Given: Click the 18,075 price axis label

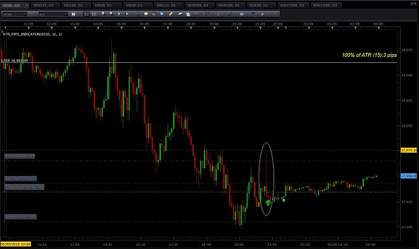Looking at the screenshot, I should (407, 50).
